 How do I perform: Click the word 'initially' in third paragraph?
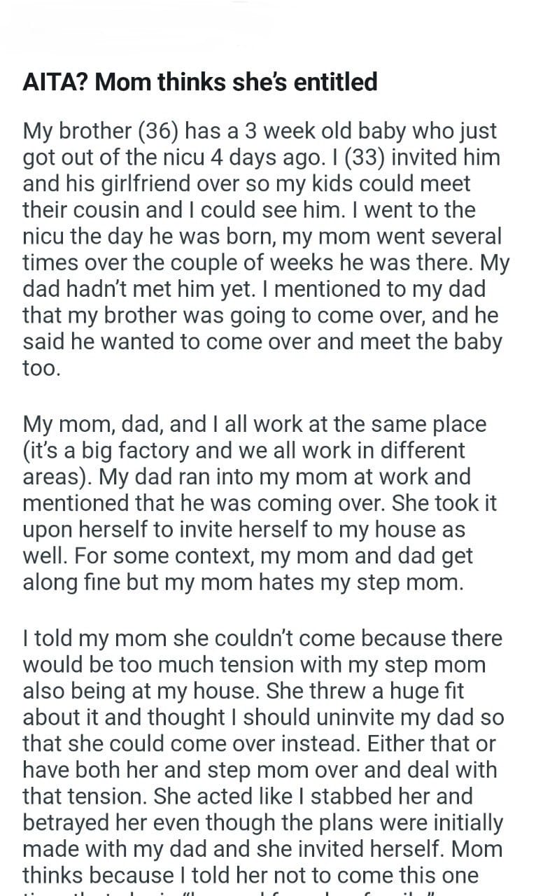pyautogui.click(x=461, y=823)
